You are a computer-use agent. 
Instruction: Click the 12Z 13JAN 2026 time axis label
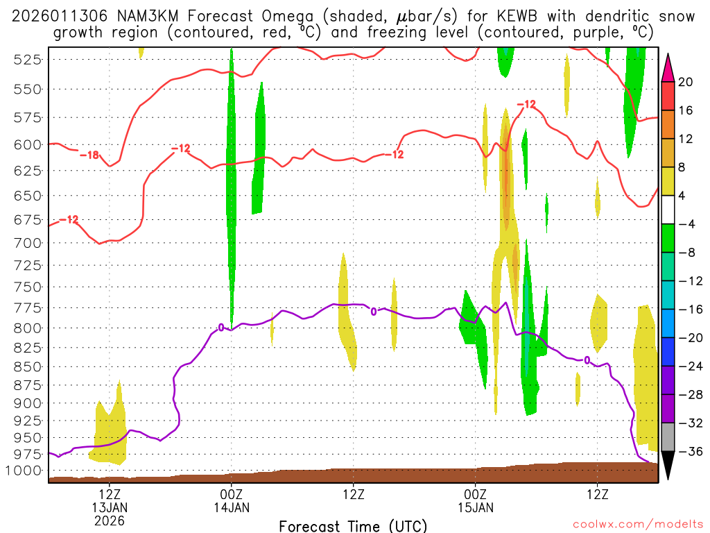(x=110, y=507)
